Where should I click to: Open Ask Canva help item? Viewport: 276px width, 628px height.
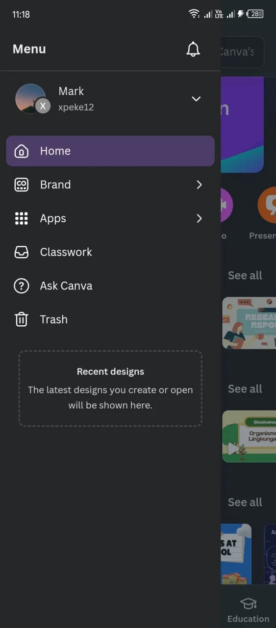[110, 286]
